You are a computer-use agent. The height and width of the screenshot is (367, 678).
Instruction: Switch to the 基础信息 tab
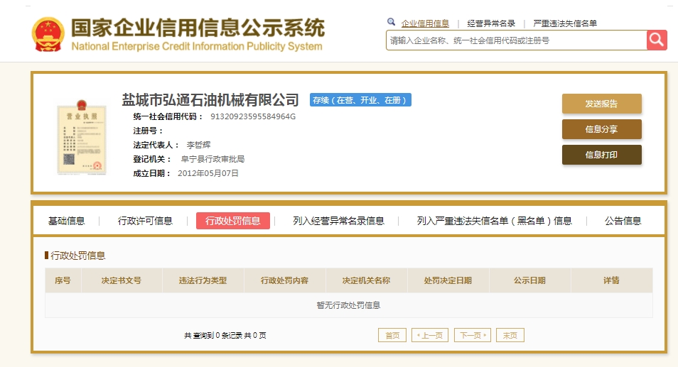66,221
